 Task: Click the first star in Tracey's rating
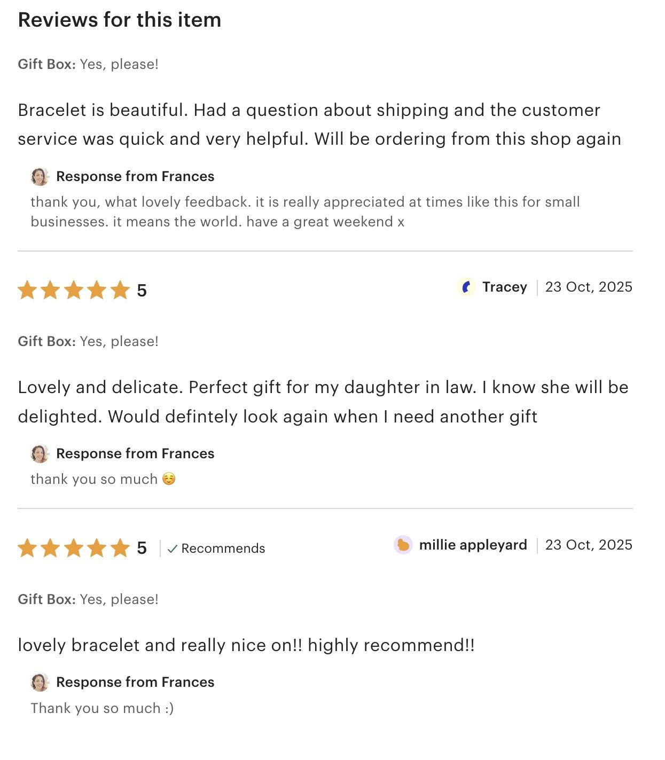click(27, 291)
